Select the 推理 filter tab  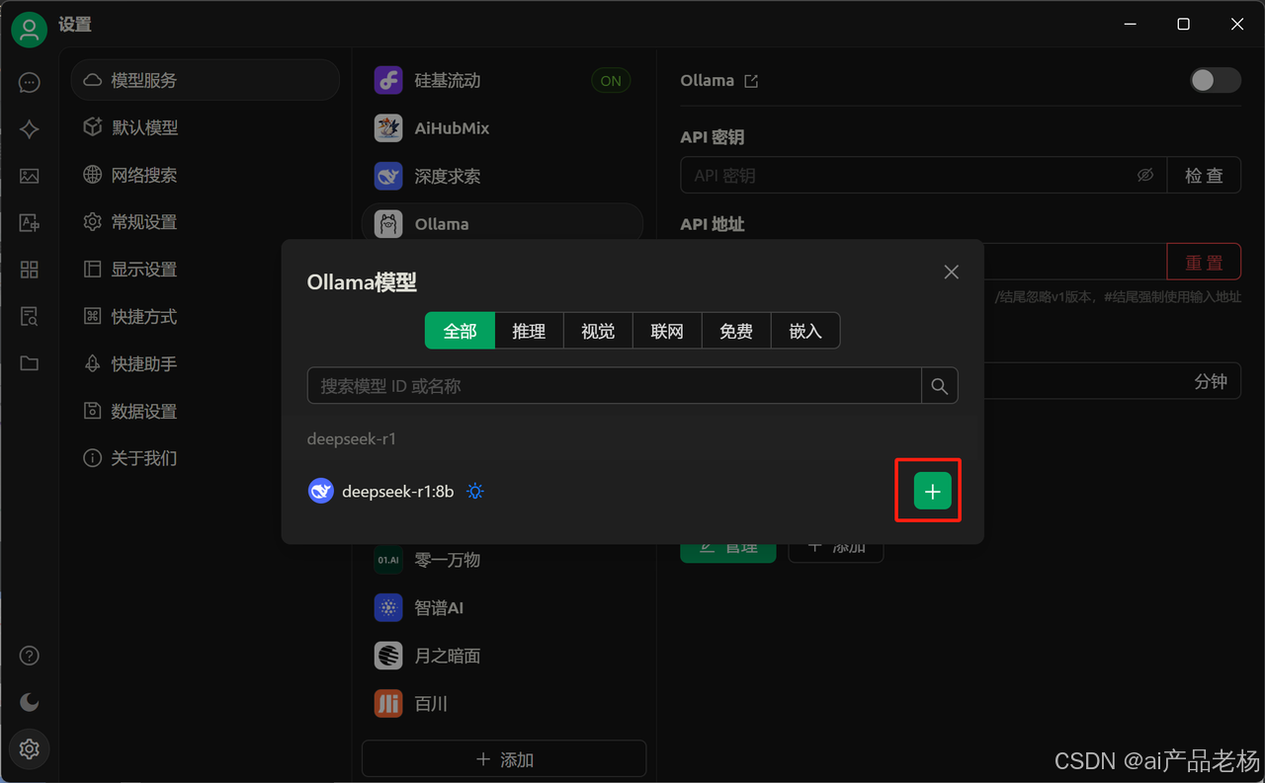[529, 331]
